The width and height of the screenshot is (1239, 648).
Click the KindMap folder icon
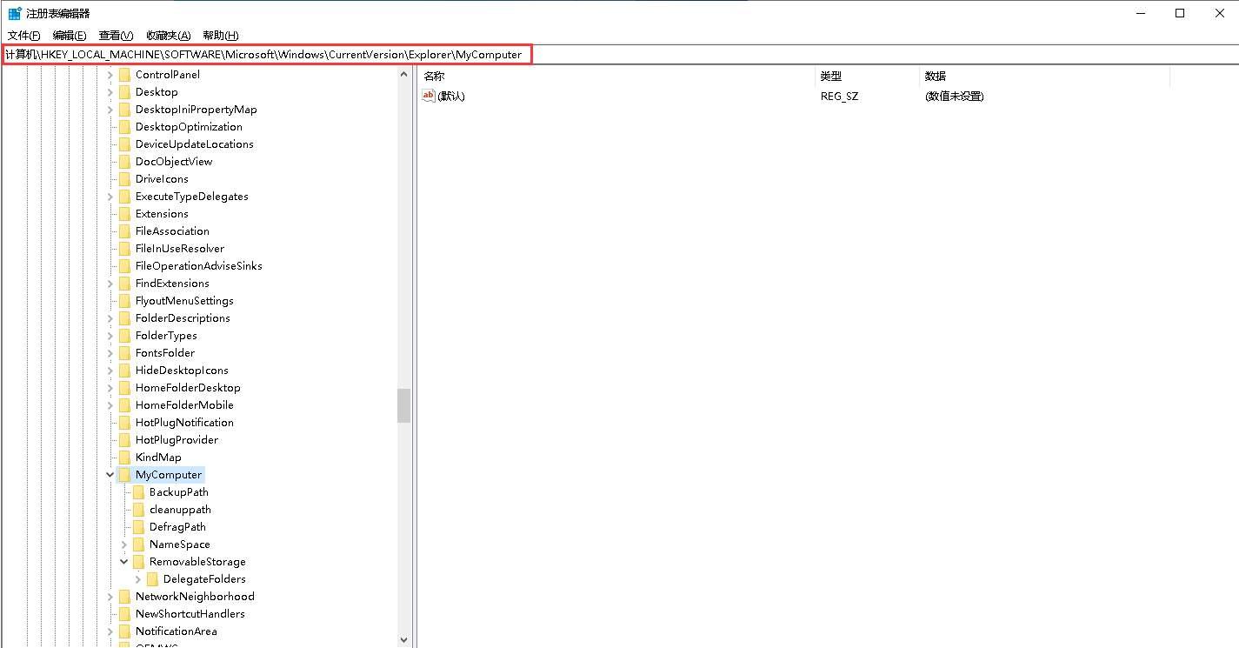(x=124, y=458)
